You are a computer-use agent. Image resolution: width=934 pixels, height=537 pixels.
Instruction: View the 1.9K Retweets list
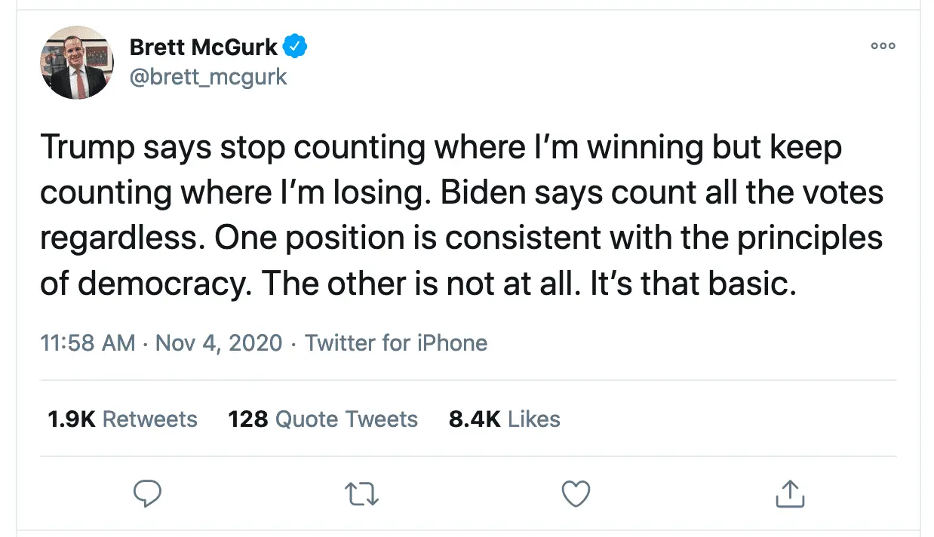pyautogui.click(x=122, y=419)
